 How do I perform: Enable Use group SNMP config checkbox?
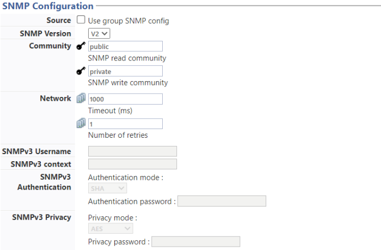[x=81, y=20]
